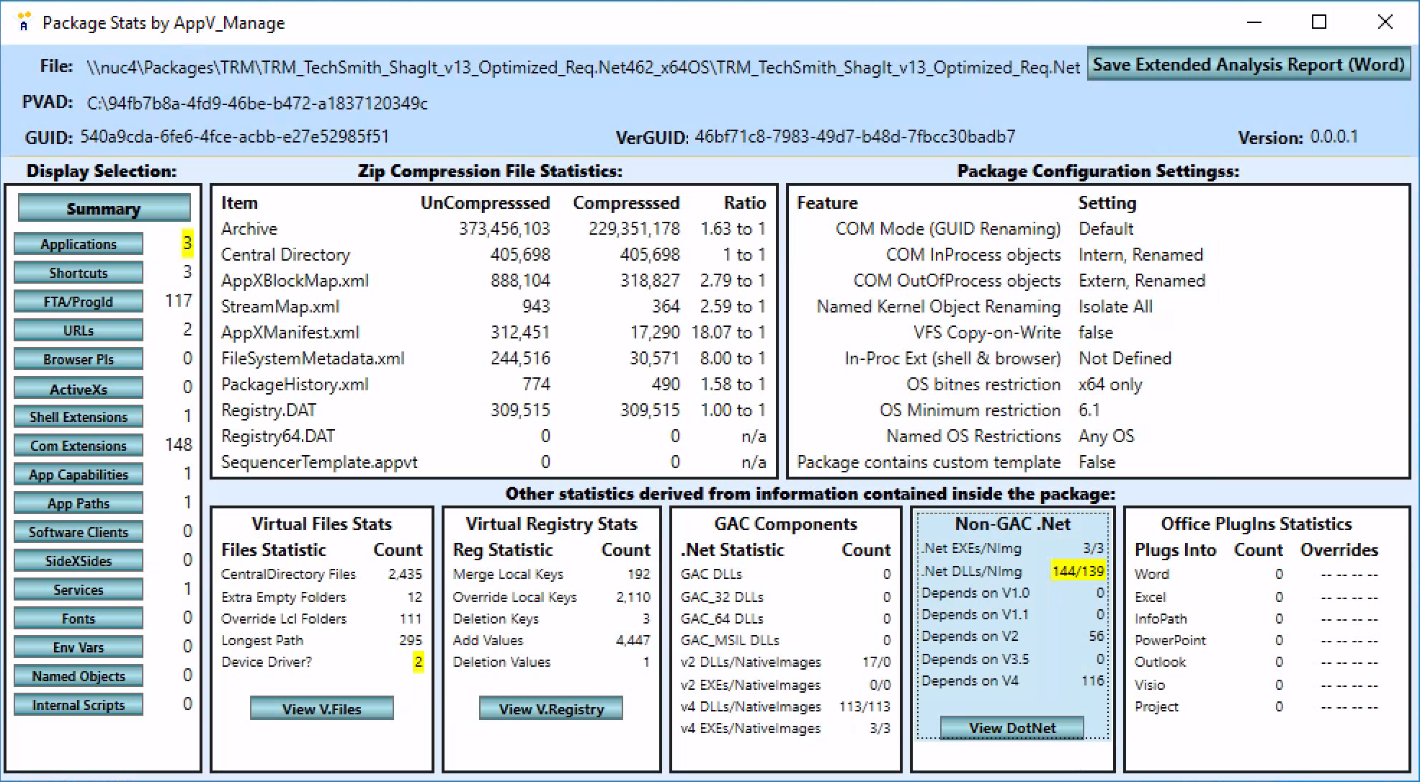Show the Shortcuts display

coord(79,273)
